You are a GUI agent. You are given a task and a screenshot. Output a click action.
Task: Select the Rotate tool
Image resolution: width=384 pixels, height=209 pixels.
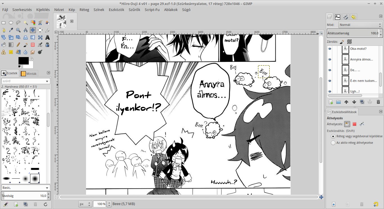pyautogui.click(x=4, y=37)
